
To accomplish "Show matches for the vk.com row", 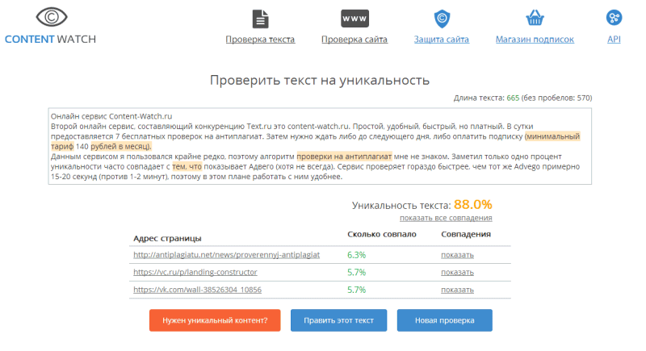I will point(457,289).
